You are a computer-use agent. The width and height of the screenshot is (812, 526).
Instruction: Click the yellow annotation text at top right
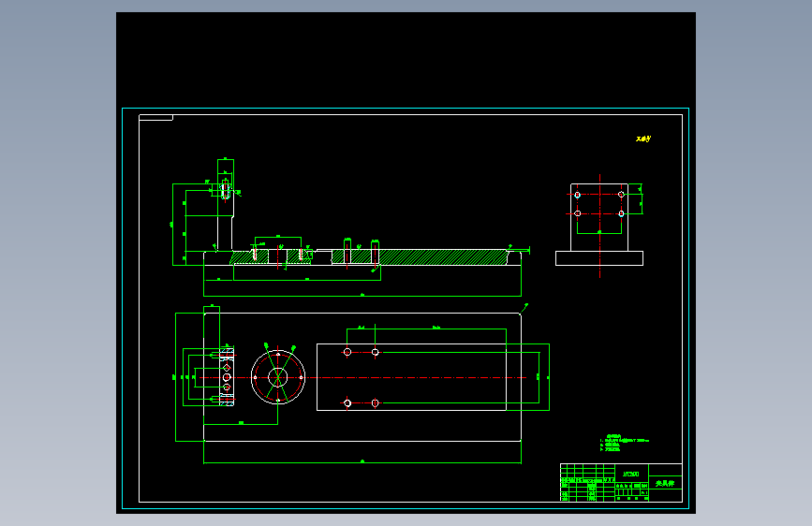(643, 139)
